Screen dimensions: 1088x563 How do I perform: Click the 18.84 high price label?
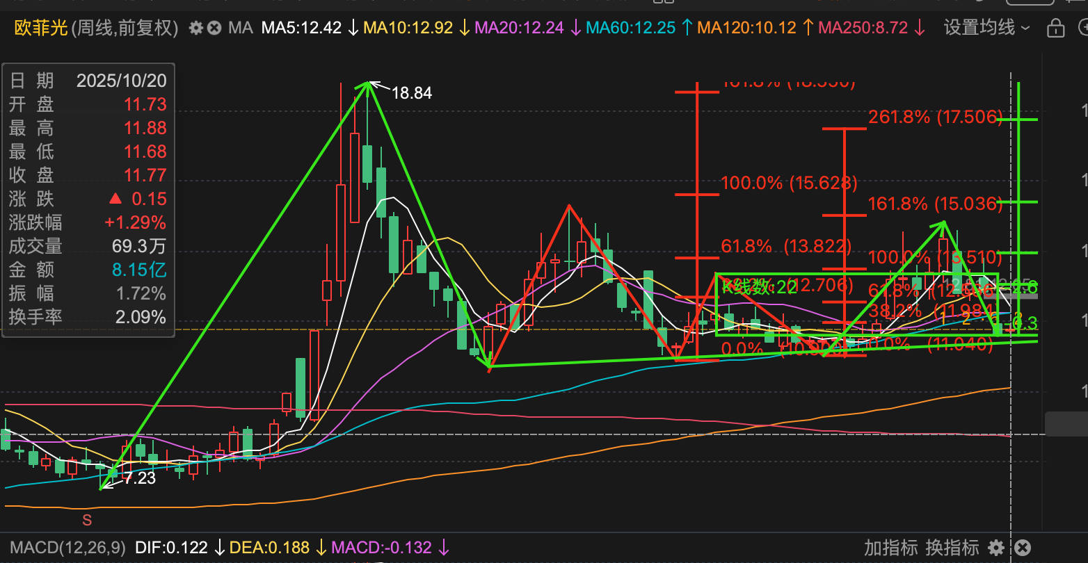tap(412, 93)
